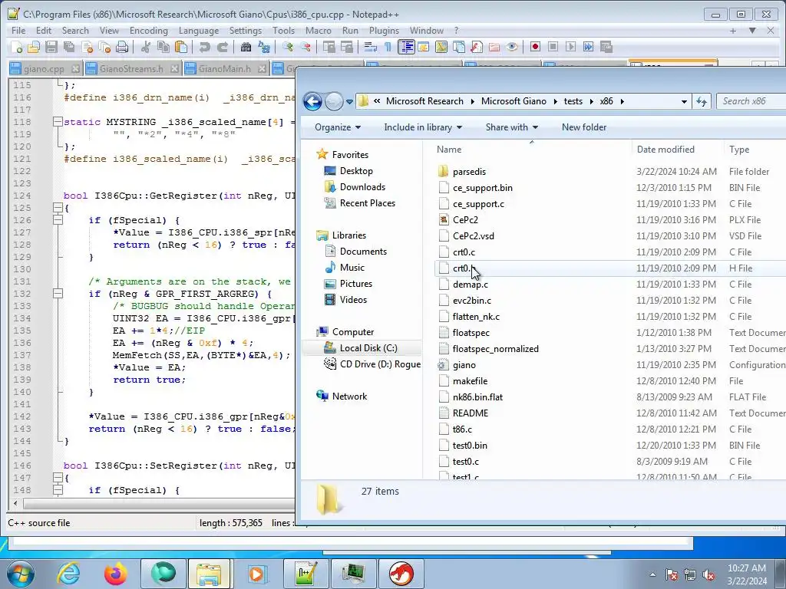The image size is (786, 589).
Task: Click the Zoom Out magnifier icon
Action: pos(305,47)
